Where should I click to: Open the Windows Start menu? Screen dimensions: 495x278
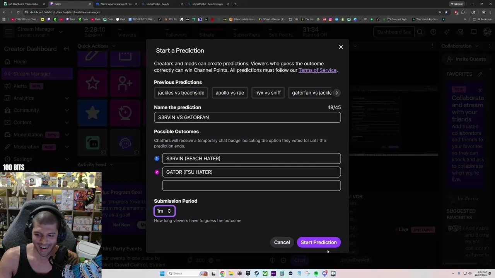point(162,273)
